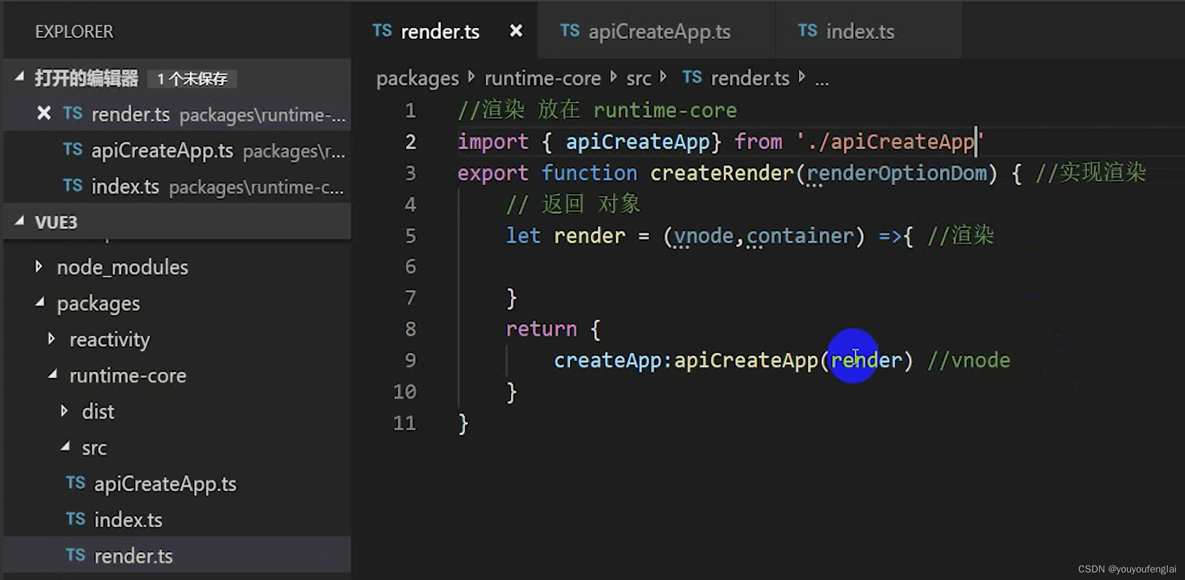The height and width of the screenshot is (580, 1185).
Task: Place cursor on createRender function name
Action: point(721,173)
